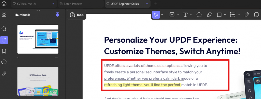This screenshot has height=99, width=261.
Task: Select the pencil drawing tool
Action: (209, 15)
